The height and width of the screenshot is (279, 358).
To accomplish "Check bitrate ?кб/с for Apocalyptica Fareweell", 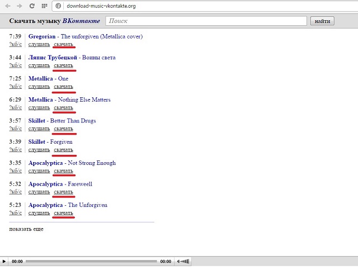I will pyautogui.click(x=16, y=192).
